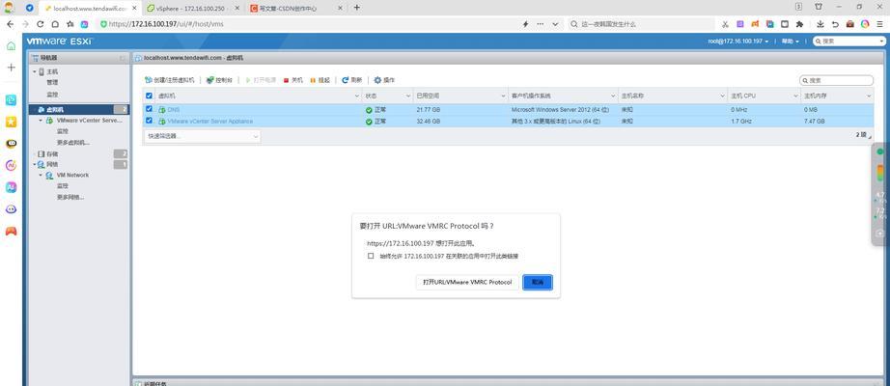
Task: Open the 主机 CPU column dropdown arrow
Action: pyautogui.click(x=795, y=96)
